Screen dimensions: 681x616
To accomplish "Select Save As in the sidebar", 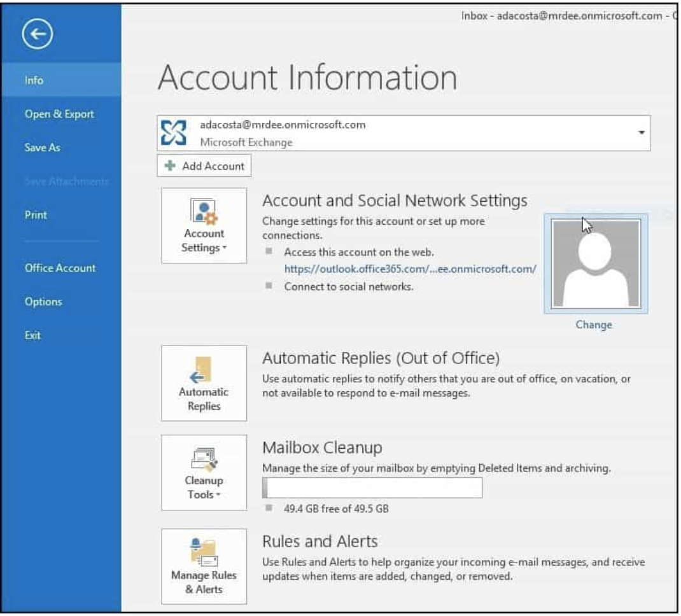I will pos(43,148).
